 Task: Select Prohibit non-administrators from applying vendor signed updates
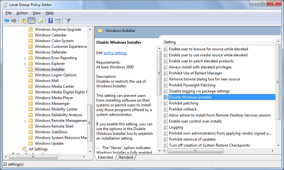[220, 133]
